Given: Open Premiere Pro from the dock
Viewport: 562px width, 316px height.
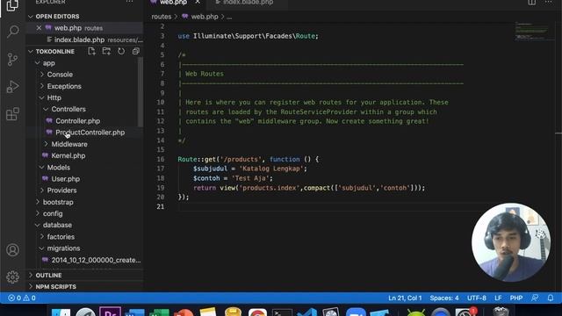Looking at the screenshot, I should 110,312.
